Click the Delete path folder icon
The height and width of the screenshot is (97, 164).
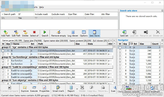click(x=25, y=32)
